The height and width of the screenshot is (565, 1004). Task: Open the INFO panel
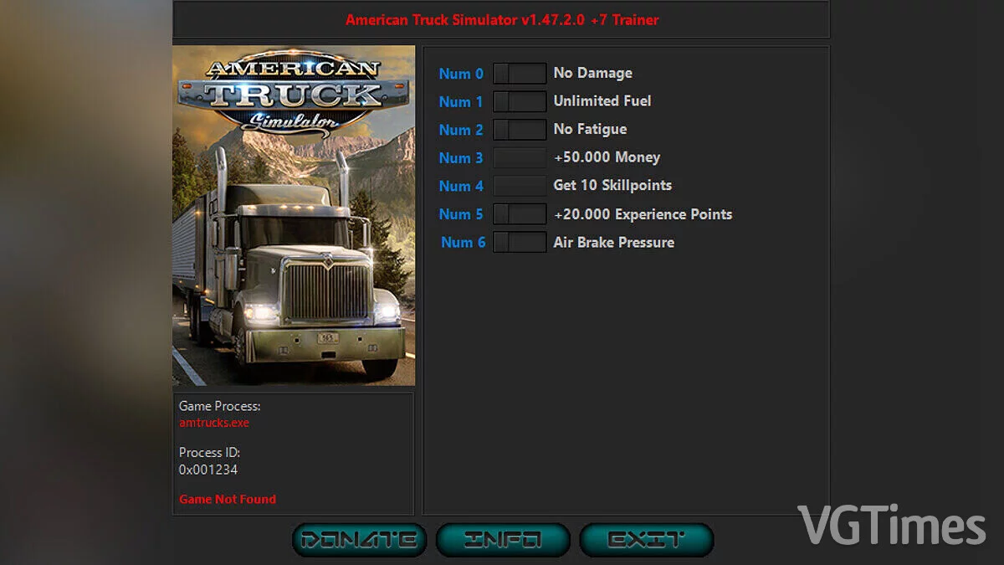[x=502, y=539]
